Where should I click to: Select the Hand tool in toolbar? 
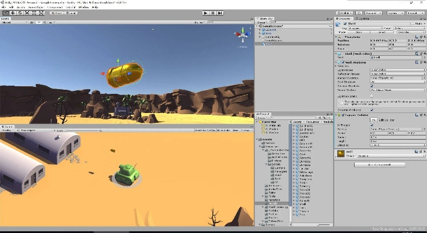5,12
